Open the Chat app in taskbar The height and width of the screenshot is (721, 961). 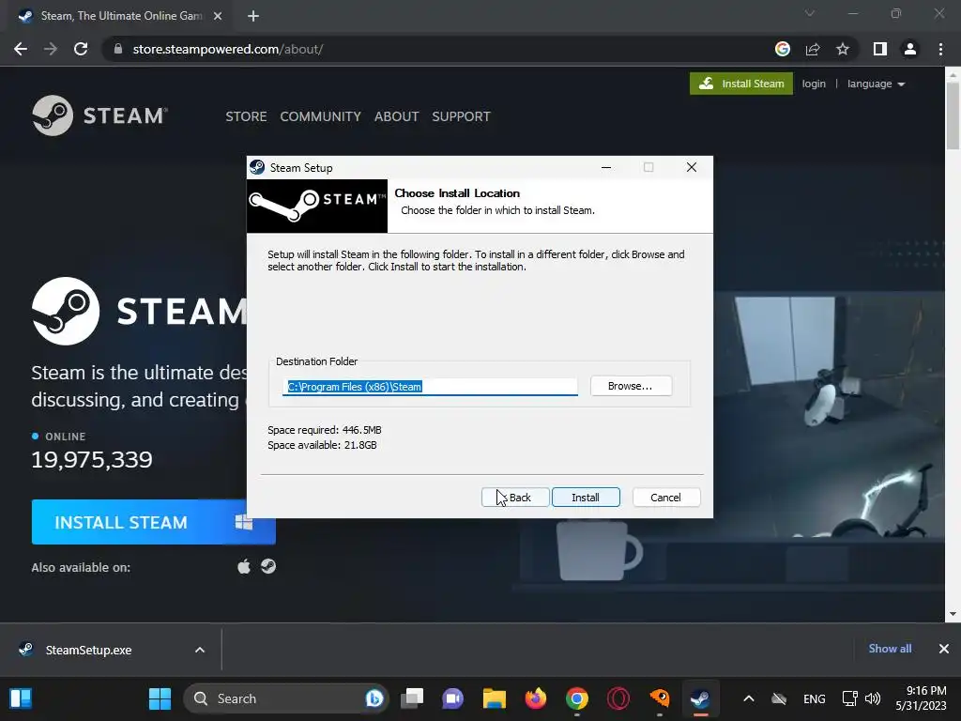453,698
